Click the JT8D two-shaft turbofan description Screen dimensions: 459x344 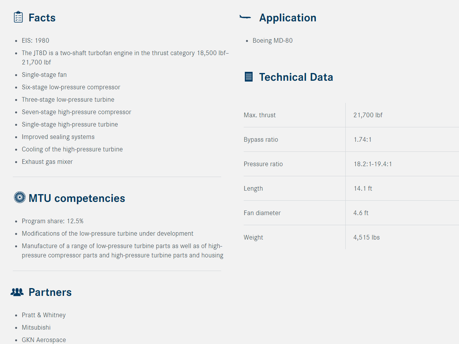coord(125,57)
